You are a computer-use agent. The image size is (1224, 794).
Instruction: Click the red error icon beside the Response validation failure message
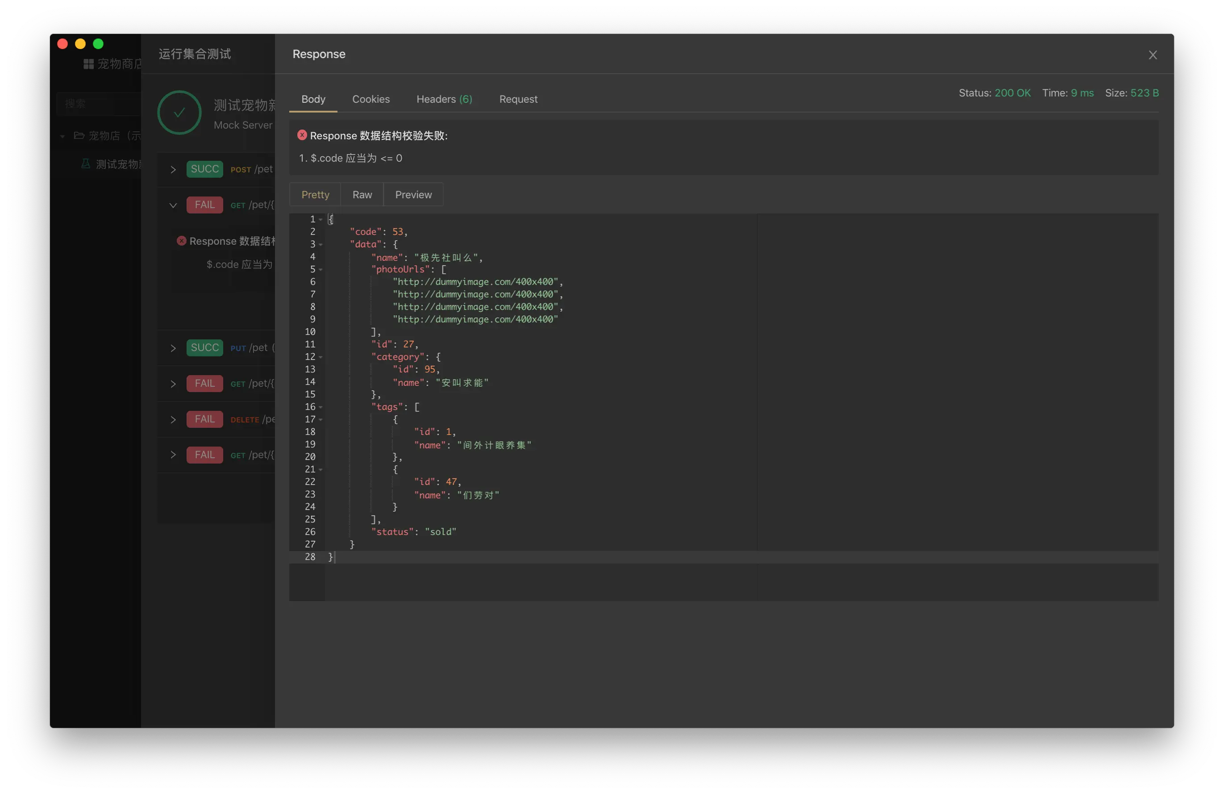pos(302,135)
